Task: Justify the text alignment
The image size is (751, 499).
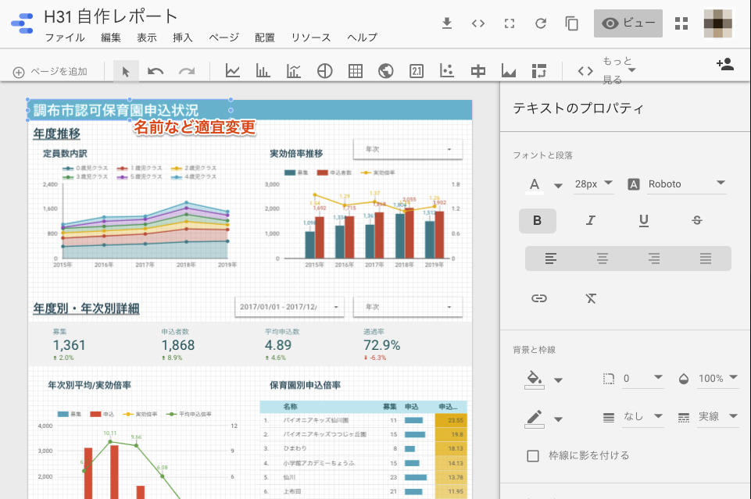Action: (x=706, y=258)
